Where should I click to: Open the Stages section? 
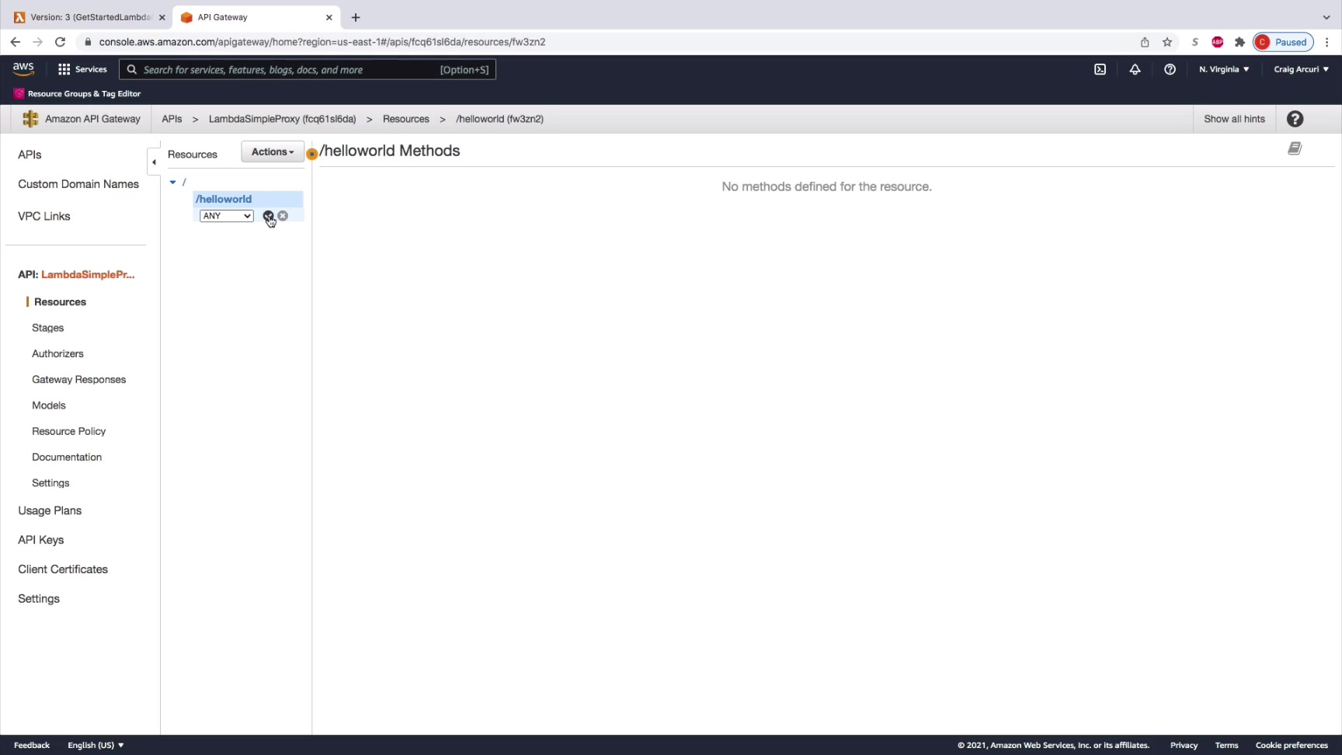point(47,328)
